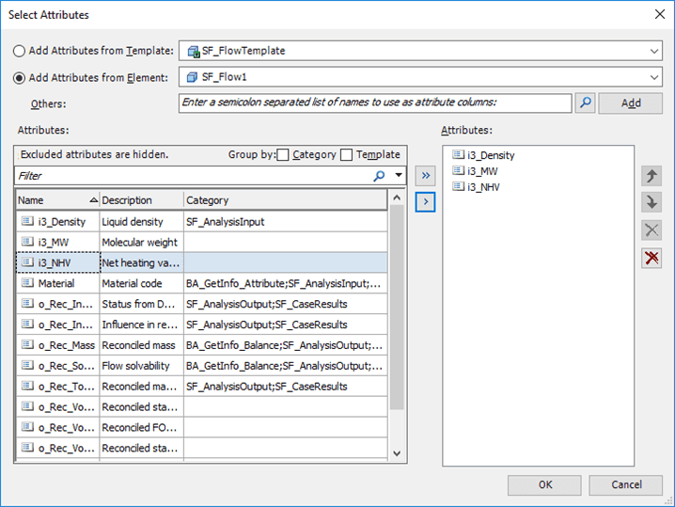Screen dimensions: 675x507
Task: Click the table scrollbar up arrow
Action: 397,198
